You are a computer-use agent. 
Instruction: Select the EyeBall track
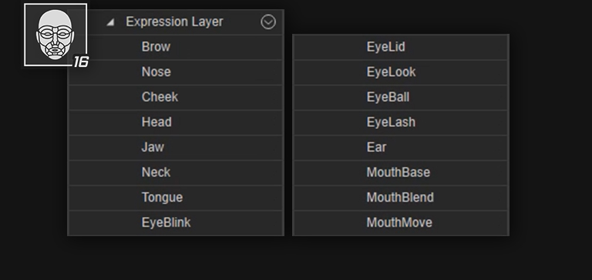(401, 97)
